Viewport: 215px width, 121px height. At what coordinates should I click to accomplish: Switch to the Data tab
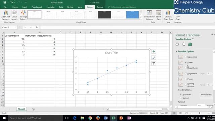tap(61, 7)
